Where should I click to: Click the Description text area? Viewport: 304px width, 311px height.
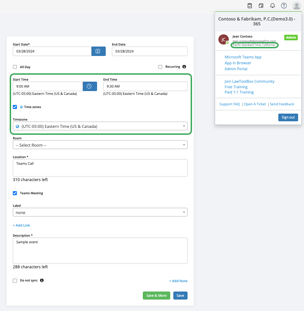point(100,251)
